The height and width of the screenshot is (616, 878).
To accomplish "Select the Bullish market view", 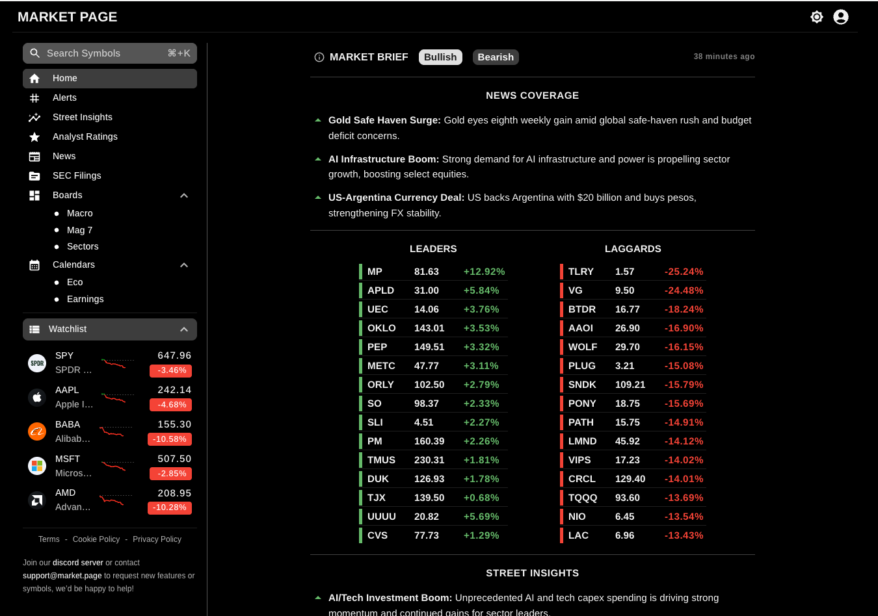I will pos(440,57).
